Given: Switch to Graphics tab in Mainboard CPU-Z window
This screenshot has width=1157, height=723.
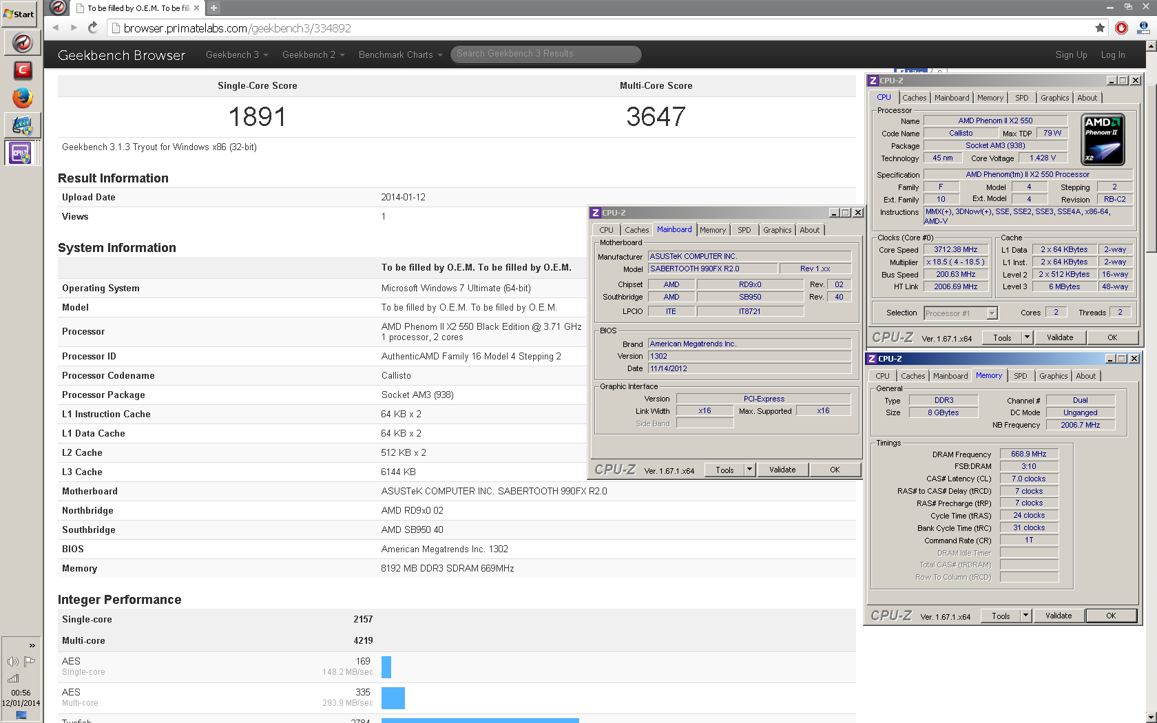Looking at the screenshot, I should click(x=777, y=230).
